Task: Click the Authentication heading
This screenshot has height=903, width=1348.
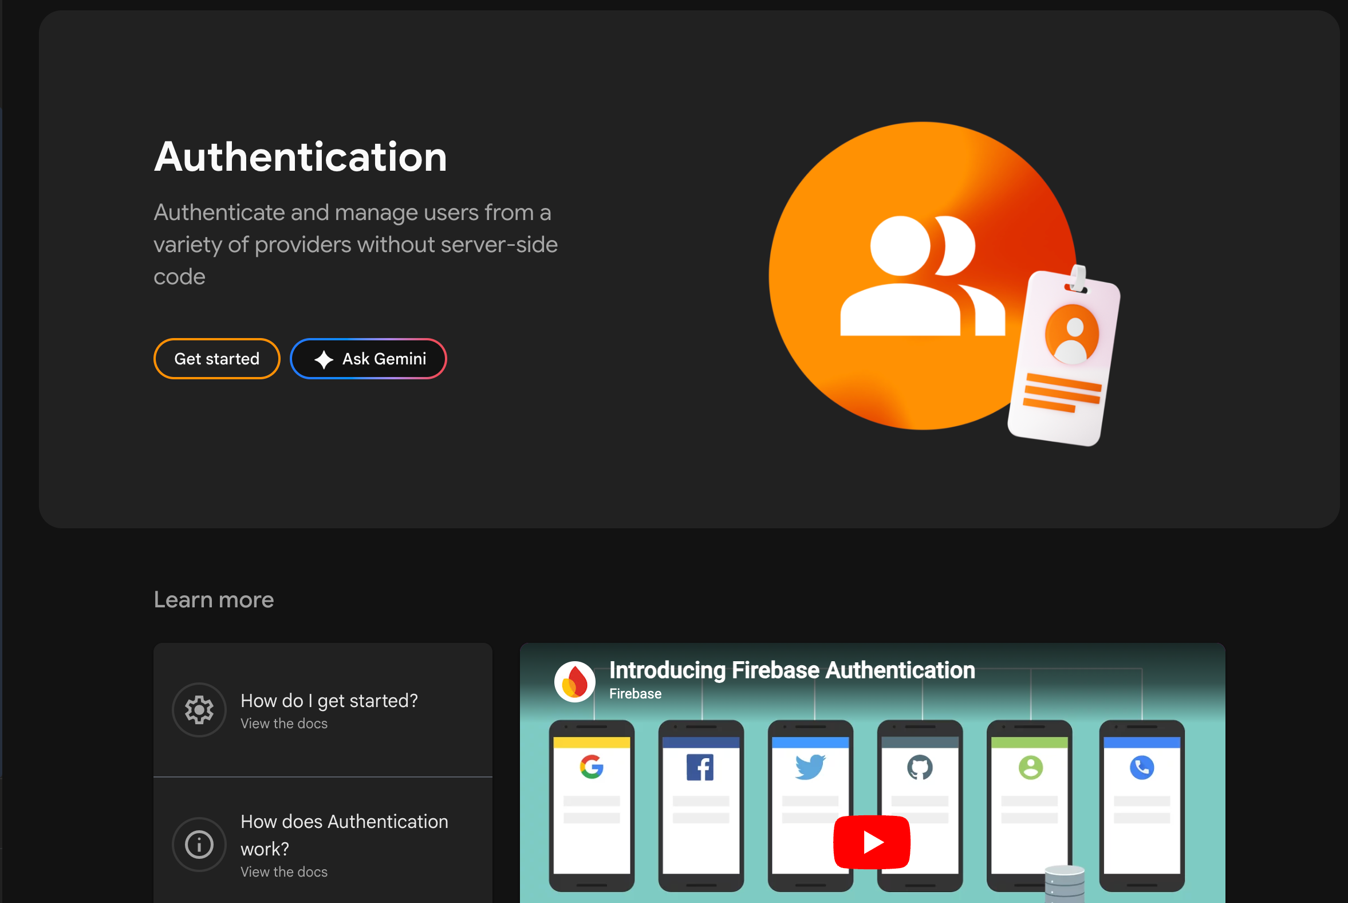Action: [x=301, y=156]
